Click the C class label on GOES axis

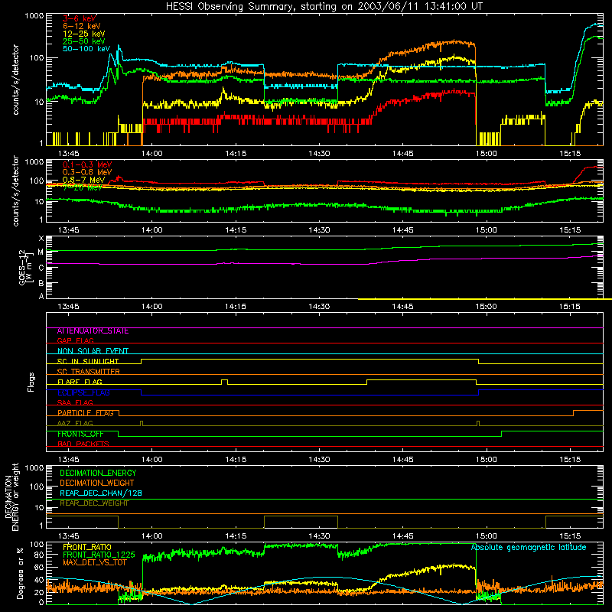click(x=41, y=268)
